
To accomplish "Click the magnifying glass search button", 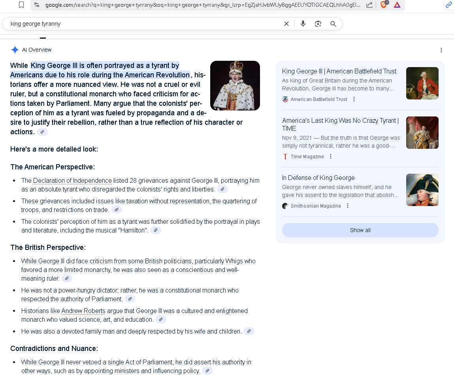I will (333, 24).
